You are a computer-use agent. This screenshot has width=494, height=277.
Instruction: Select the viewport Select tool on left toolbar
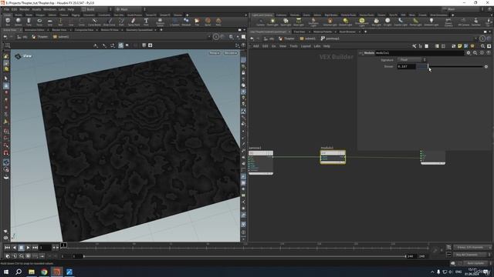(6, 78)
